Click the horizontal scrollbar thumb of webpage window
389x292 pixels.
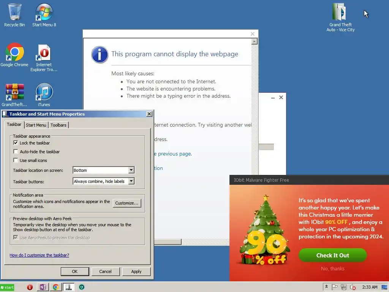point(168,241)
